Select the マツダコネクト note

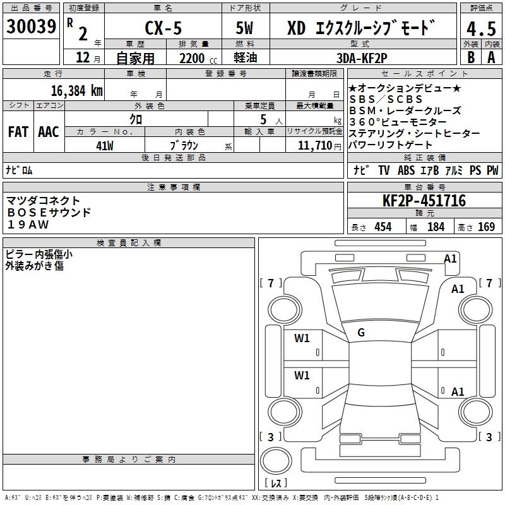coord(43,201)
